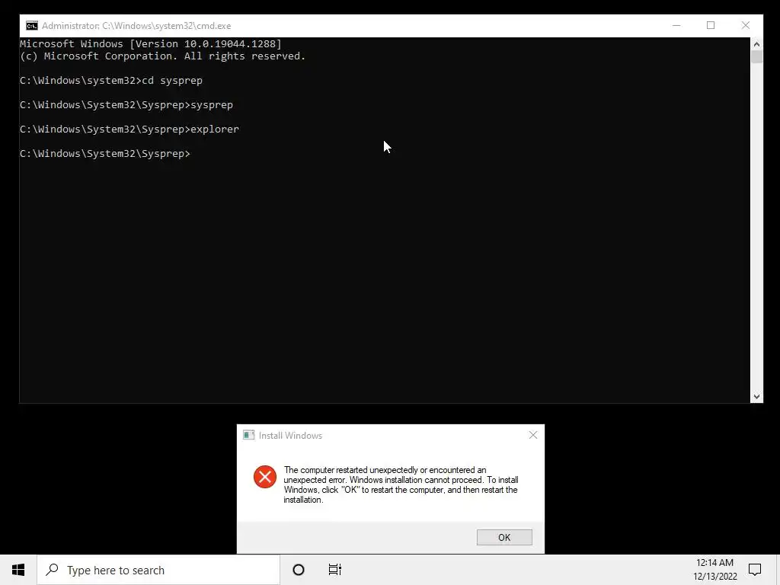
Task: Close the Install Windows error dialog
Action: [x=532, y=435]
